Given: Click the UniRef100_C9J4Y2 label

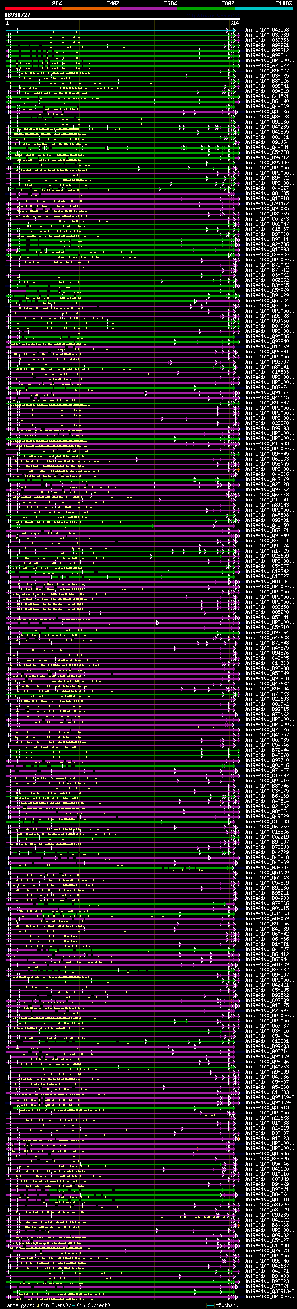Looking at the screenshot, I should (266, 204).
